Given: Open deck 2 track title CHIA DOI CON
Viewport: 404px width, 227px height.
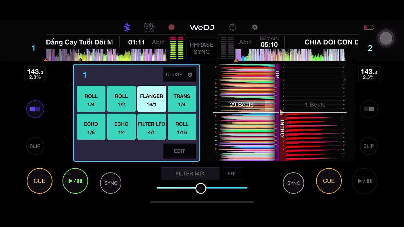Looking at the screenshot, I should pos(331,42).
